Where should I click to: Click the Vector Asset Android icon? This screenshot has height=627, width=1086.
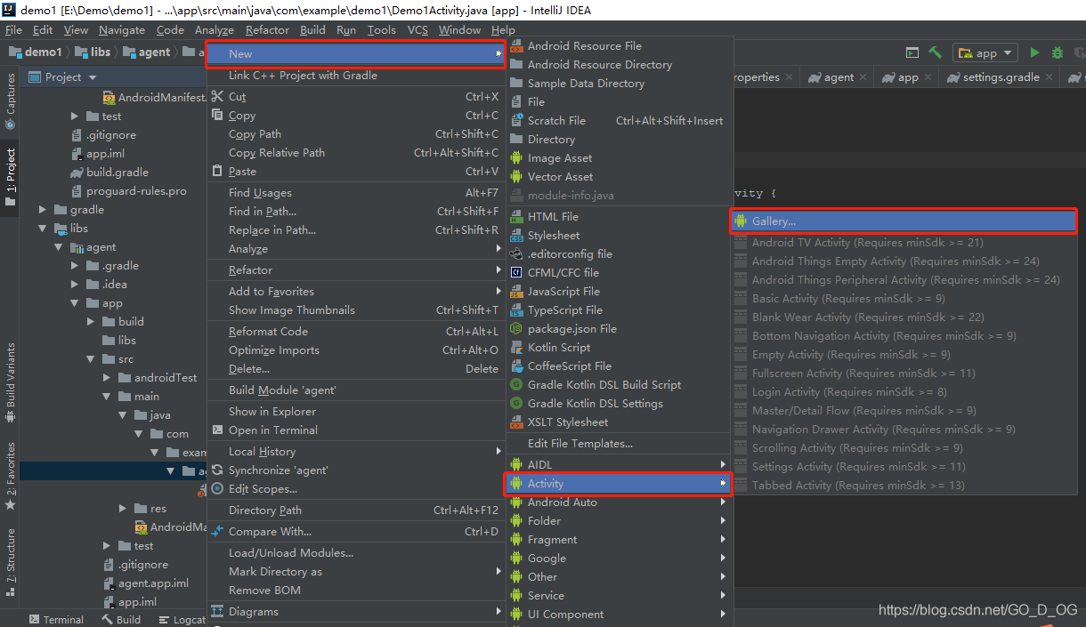point(516,176)
